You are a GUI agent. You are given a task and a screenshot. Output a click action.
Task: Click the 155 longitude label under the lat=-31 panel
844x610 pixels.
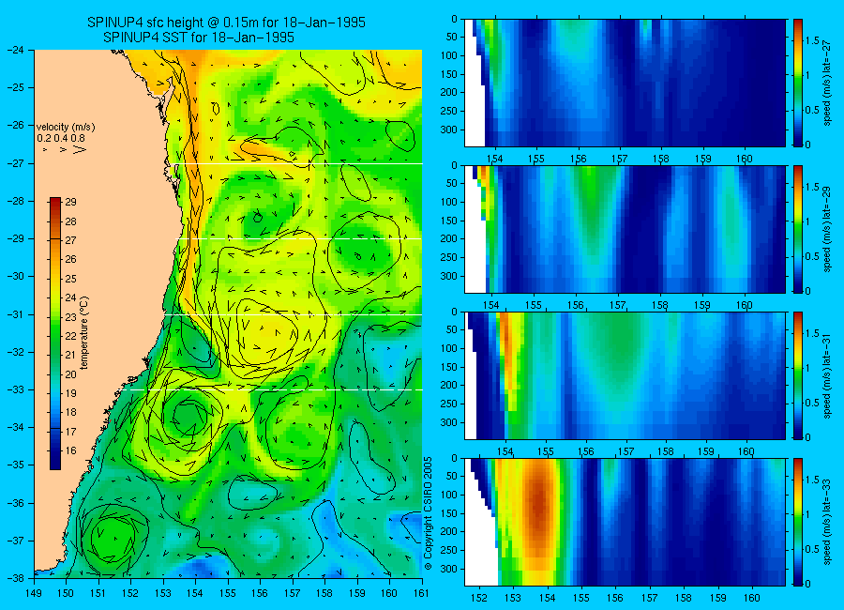[x=545, y=451]
